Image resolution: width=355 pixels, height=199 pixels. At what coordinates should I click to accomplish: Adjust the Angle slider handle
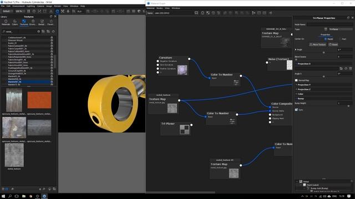(x=324, y=53)
